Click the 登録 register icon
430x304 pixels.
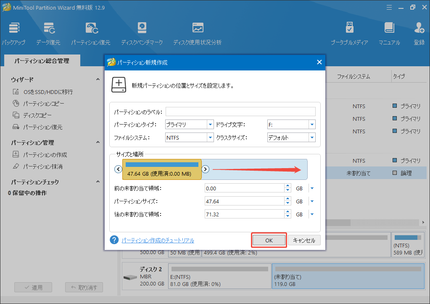pyautogui.click(x=419, y=34)
